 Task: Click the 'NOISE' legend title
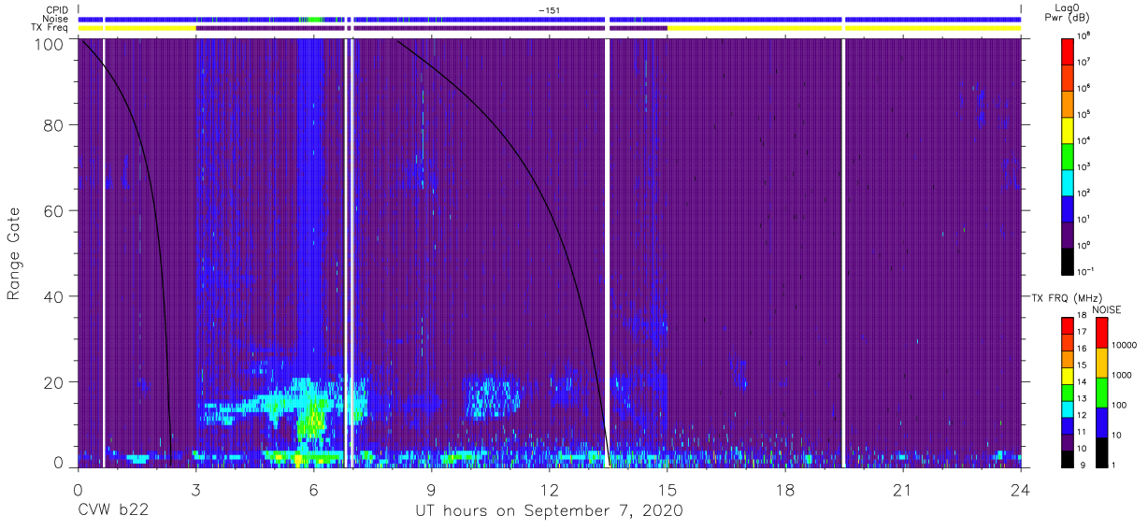pos(1107,308)
